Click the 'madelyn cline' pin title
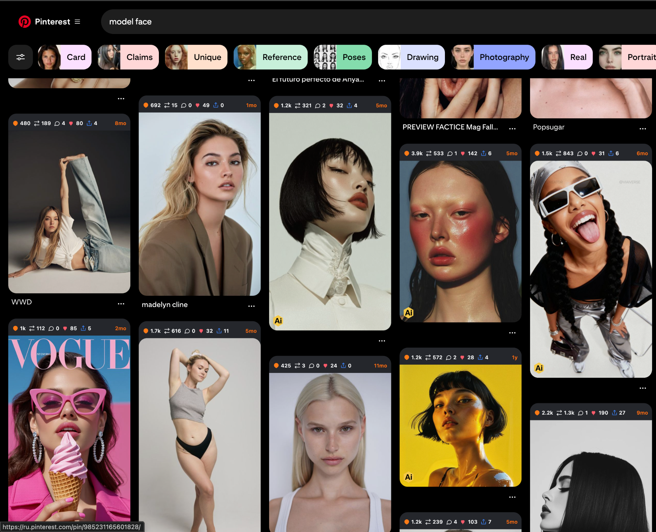656x532 pixels. [x=165, y=305]
